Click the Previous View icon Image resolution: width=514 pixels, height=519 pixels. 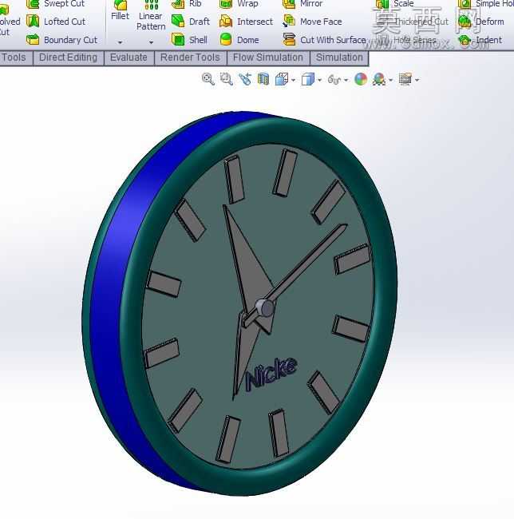[245, 79]
